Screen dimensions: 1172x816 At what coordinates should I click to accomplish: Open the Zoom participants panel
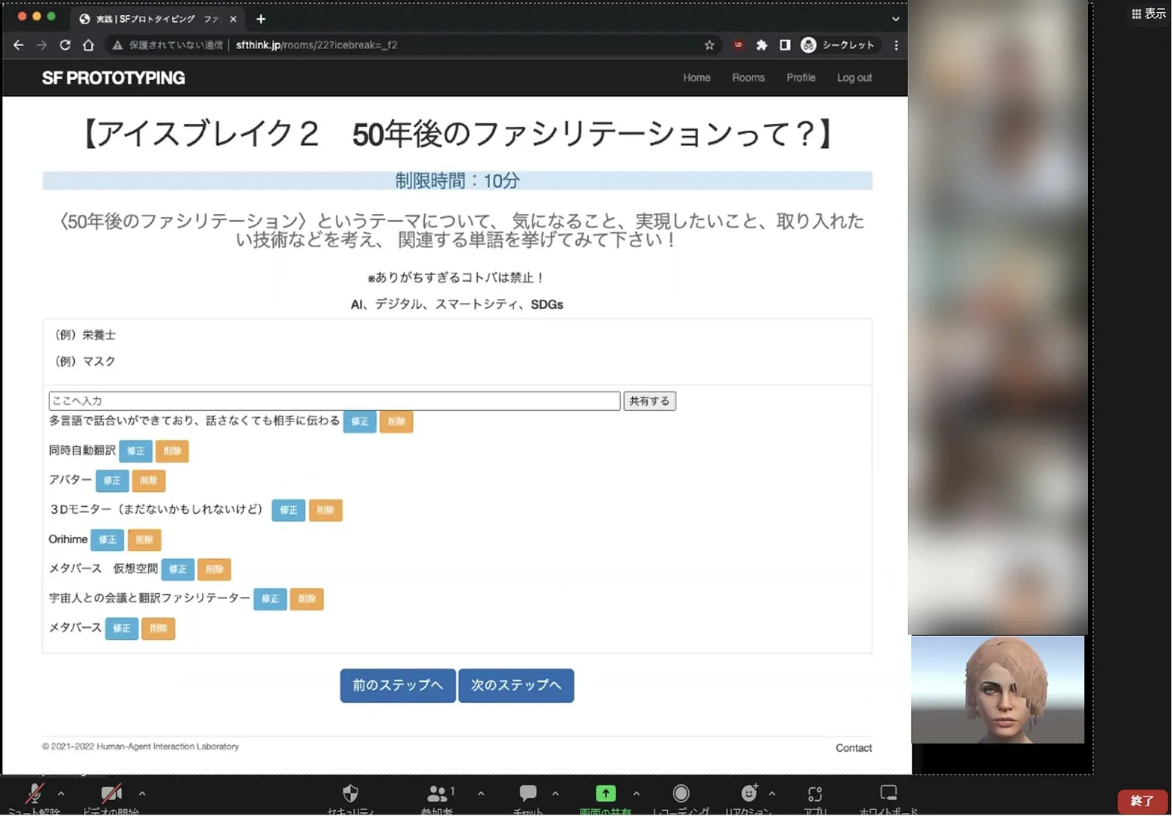click(x=437, y=793)
